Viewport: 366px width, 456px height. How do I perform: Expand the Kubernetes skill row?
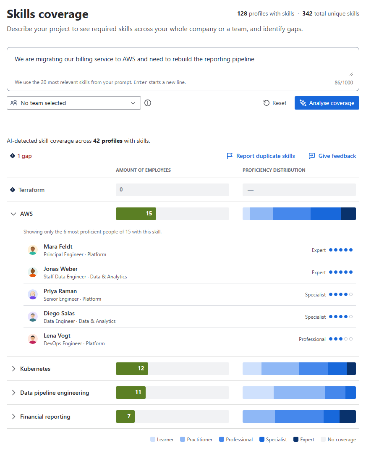[x=13, y=369]
